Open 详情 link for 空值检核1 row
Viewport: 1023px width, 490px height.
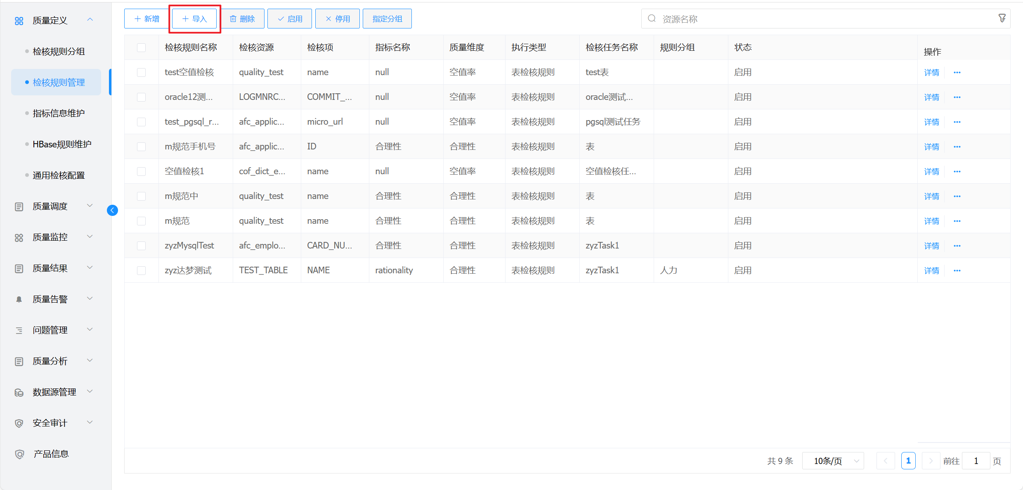point(931,172)
